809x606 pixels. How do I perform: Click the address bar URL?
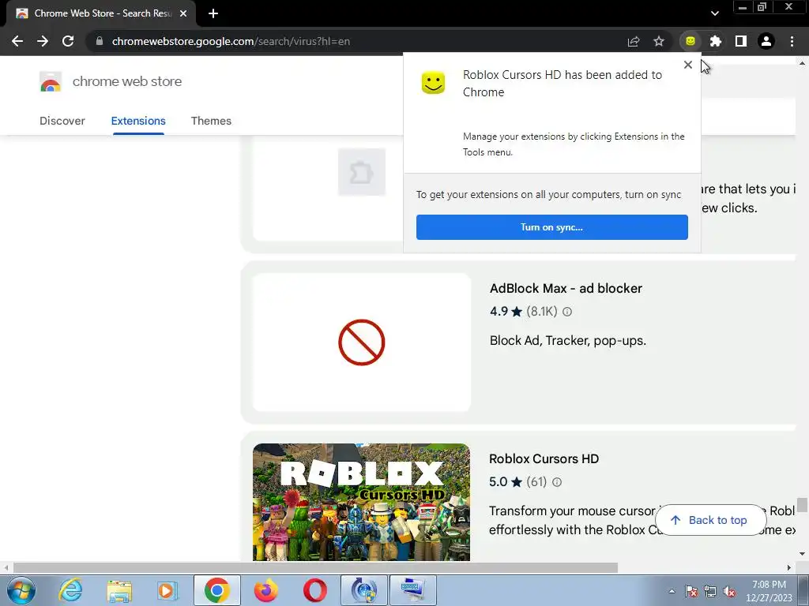pyautogui.click(x=231, y=41)
